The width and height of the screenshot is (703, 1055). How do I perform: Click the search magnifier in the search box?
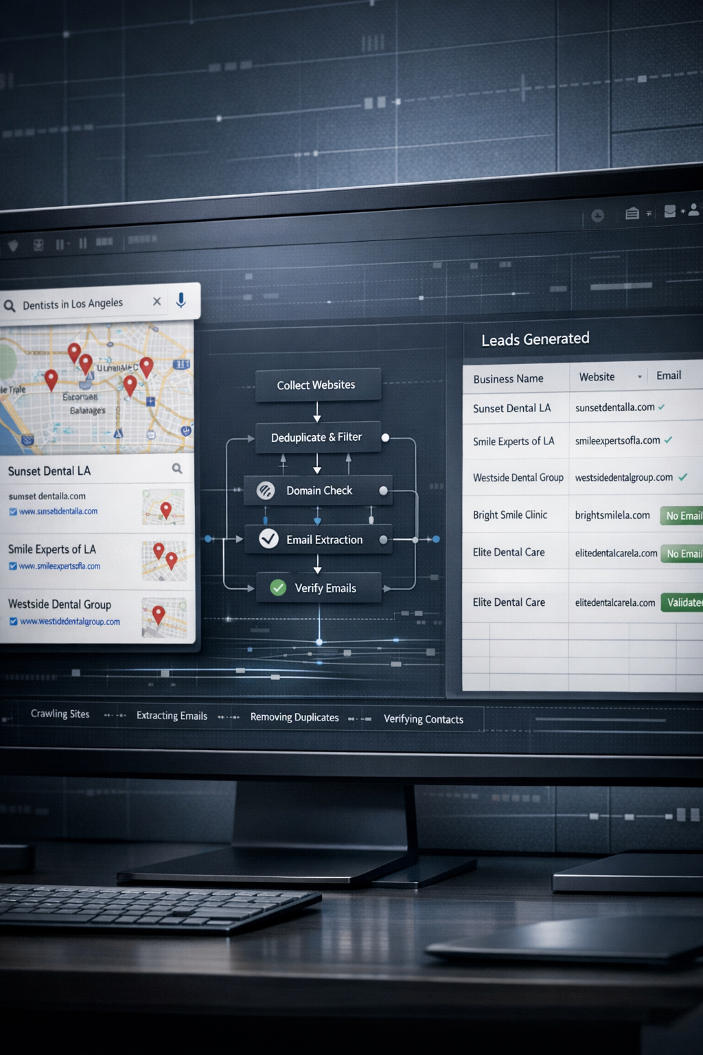pos(10,306)
